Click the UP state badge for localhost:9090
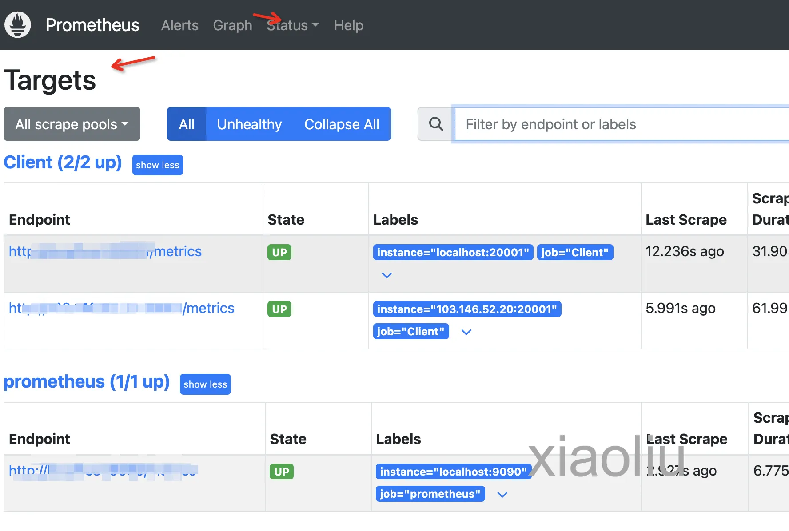Screen dimensions: 789x531 [282, 472]
